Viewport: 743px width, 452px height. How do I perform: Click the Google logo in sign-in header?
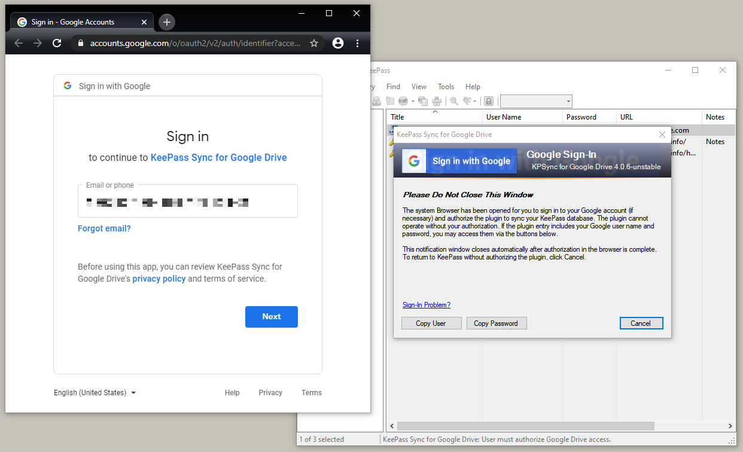click(68, 85)
